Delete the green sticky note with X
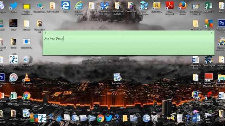The height and width of the screenshot is (126, 225). pos(212,33)
